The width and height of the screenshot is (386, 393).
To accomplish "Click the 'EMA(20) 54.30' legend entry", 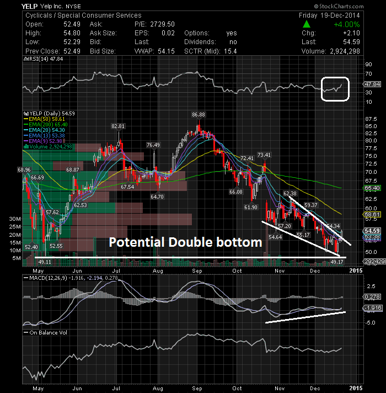I will 47,130.
